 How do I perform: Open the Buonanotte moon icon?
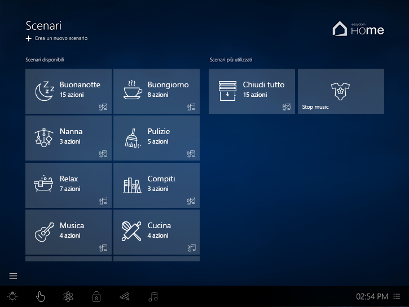[45, 91]
